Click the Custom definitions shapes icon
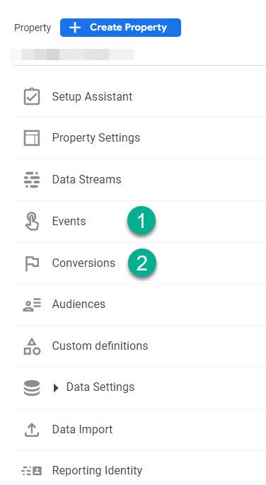 (x=32, y=346)
